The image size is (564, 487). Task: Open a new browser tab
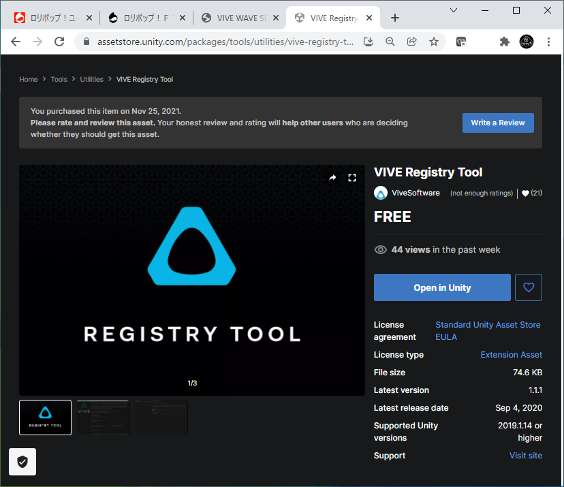pos(395,18)
